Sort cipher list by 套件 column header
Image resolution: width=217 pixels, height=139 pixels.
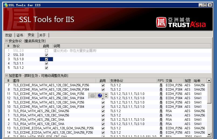pos(54,81)
